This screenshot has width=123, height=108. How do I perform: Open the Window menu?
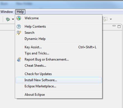pyautogui.click(x=6, y=12)
